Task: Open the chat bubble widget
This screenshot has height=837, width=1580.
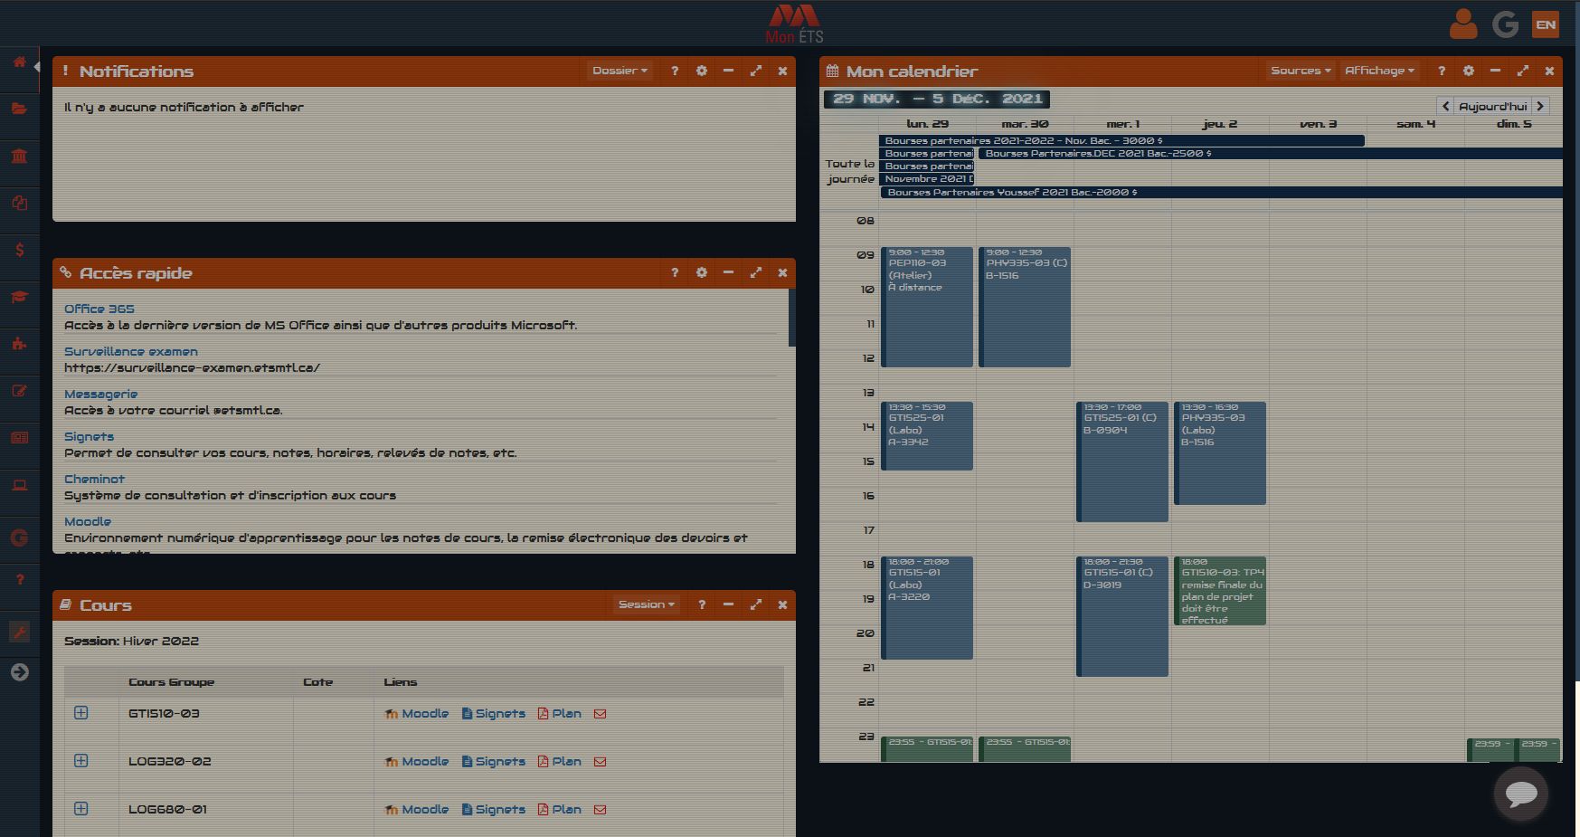Action: click(1521, 794)
